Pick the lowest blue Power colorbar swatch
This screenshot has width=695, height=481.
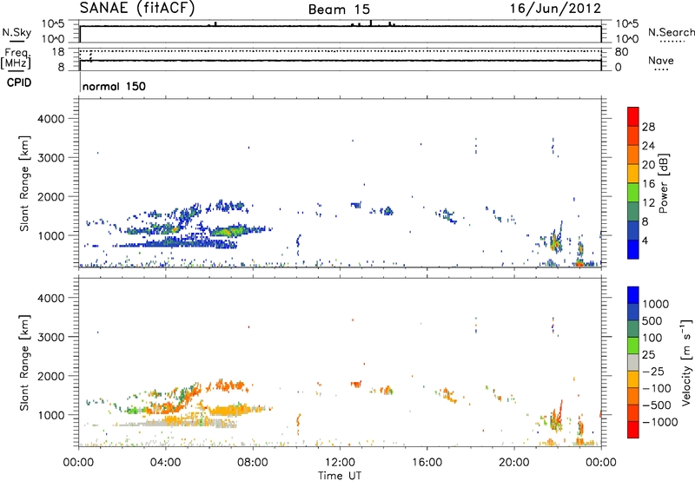pyautogui.click(x=633, y=249)
